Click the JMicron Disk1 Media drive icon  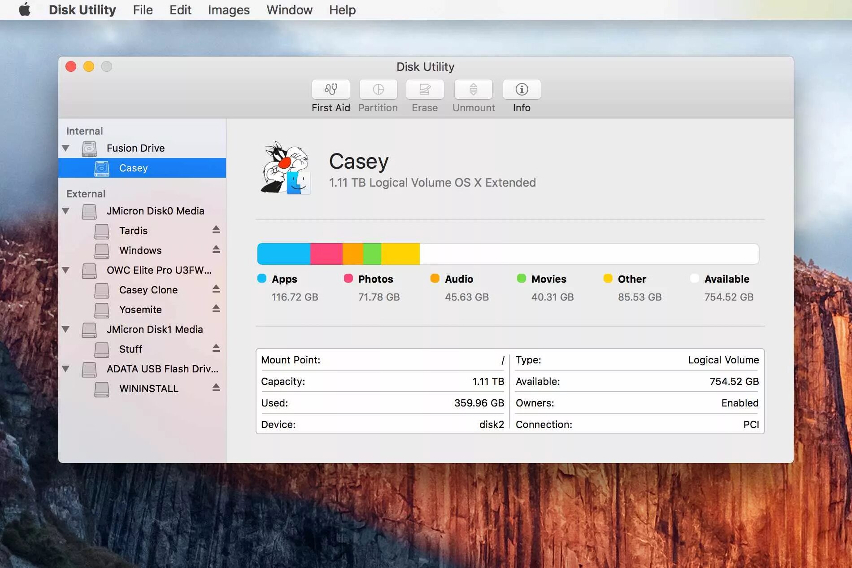(89, 330)
